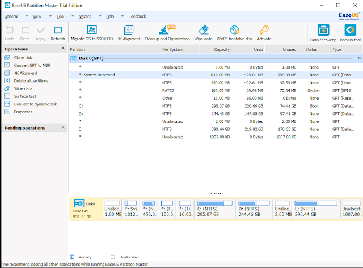Sort by the Status column header

tap(314, 49)
